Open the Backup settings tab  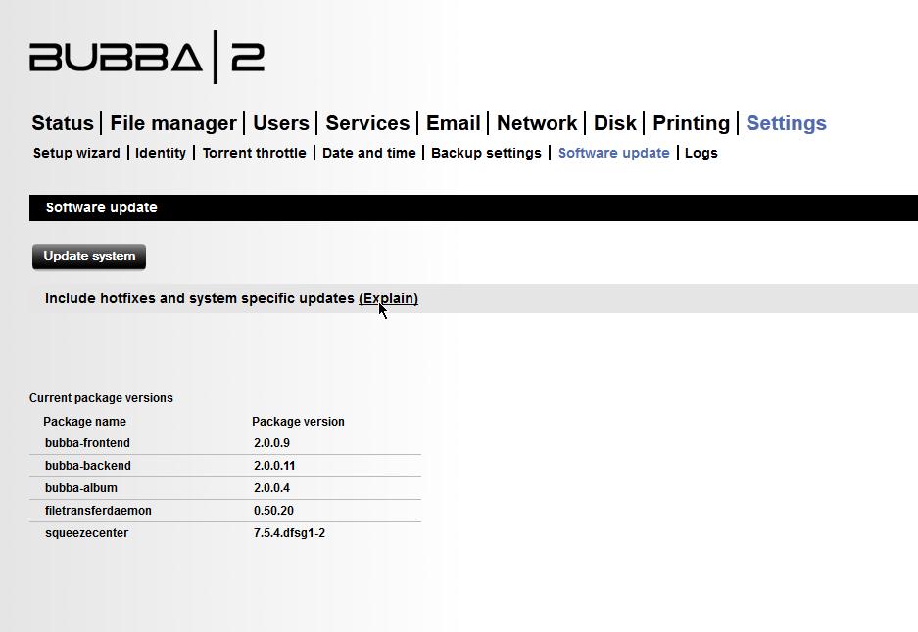point(486,153)
